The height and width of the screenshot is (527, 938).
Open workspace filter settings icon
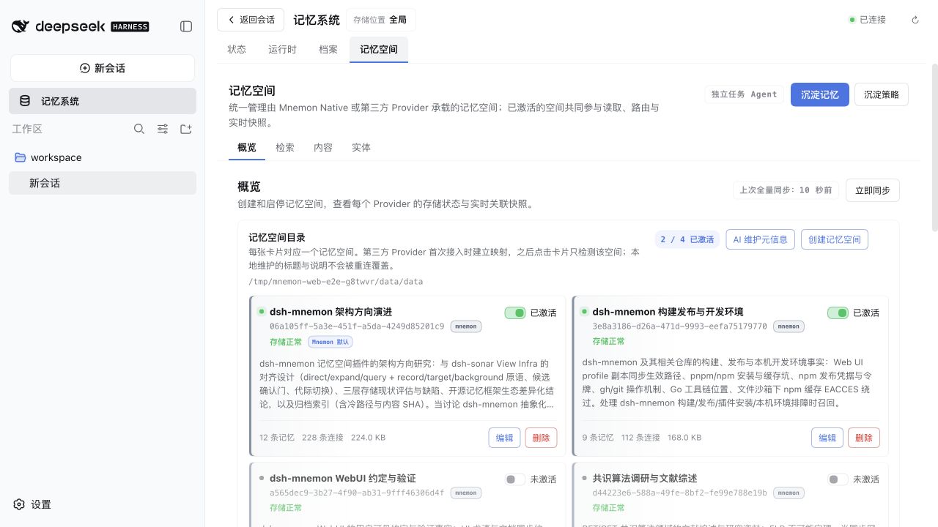click(x=163, y=129)
